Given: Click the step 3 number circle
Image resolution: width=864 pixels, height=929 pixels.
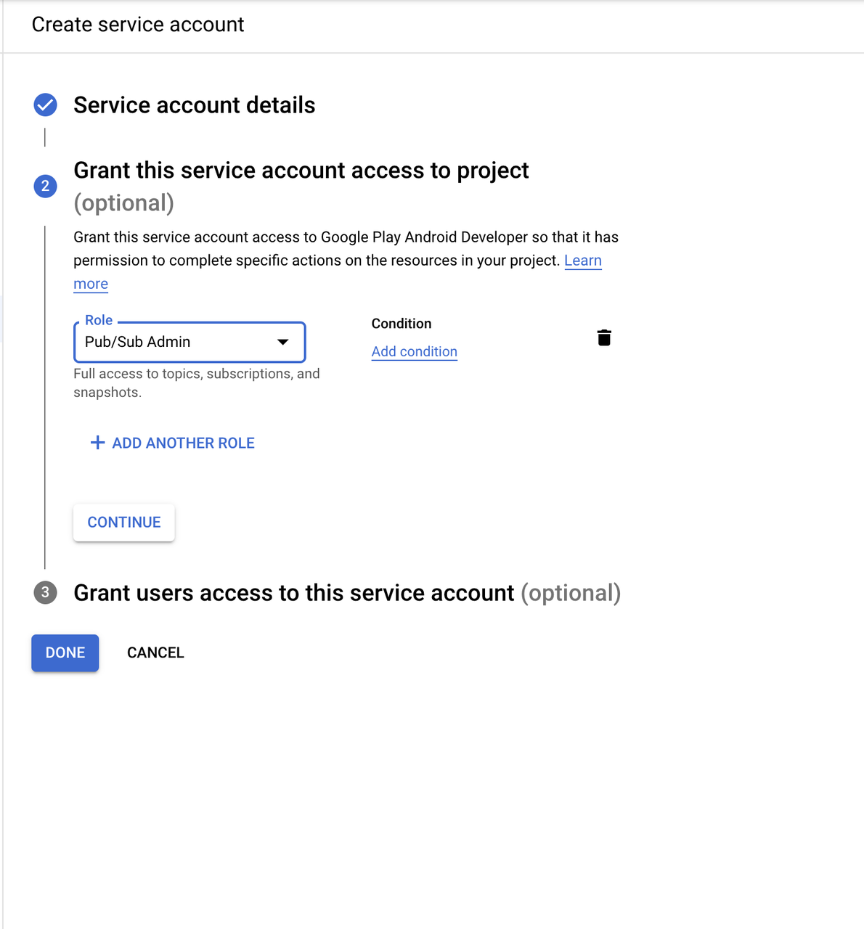Looking at the screenshot, I should (x=45, y=592).
